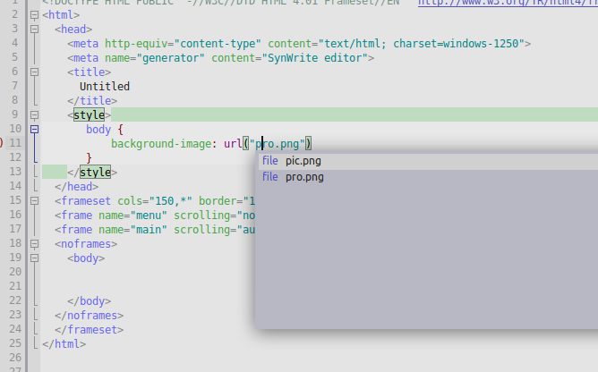Click the closing title tag on line 8
The width and height of the screenshot is (598, 372).
(x=92, y=101)
